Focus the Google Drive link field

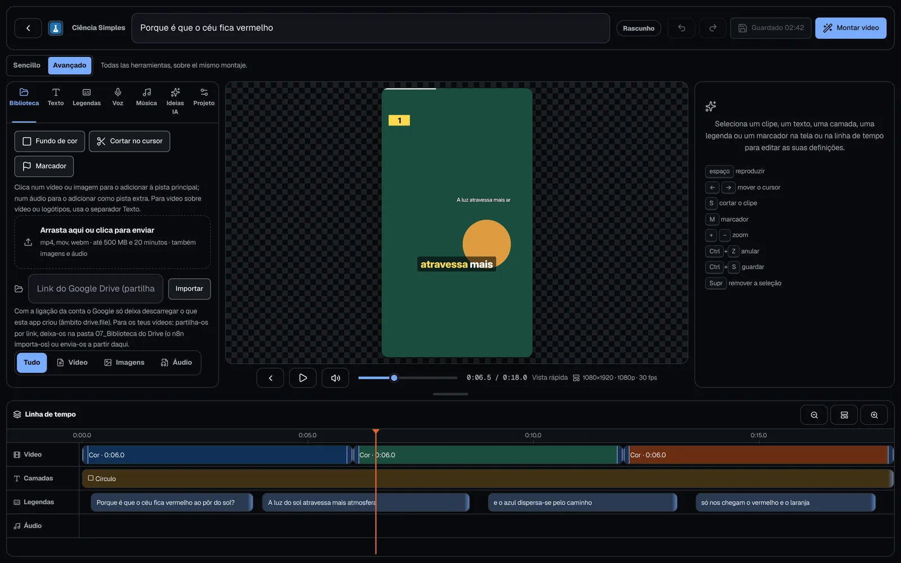[96, 289]
